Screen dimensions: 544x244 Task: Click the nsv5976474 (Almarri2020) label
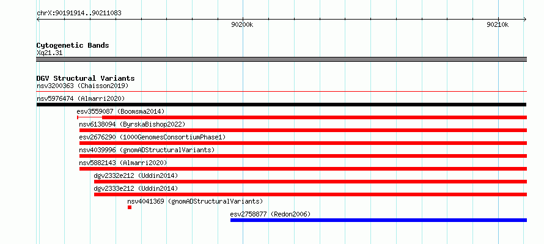coord(81,98)
